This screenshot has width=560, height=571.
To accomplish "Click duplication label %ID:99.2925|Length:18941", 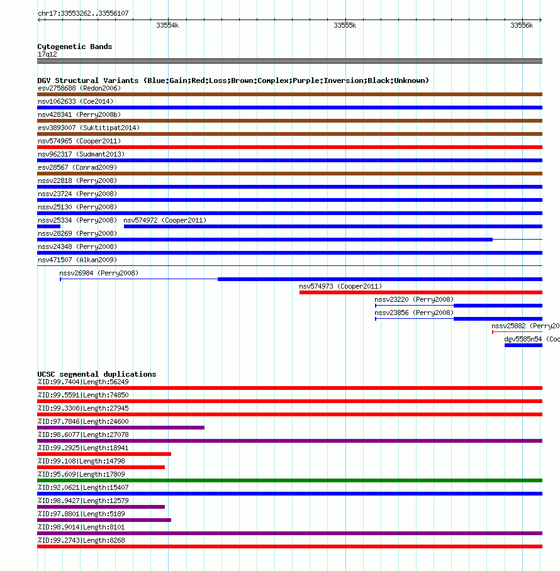I will [x=83, y=448].
